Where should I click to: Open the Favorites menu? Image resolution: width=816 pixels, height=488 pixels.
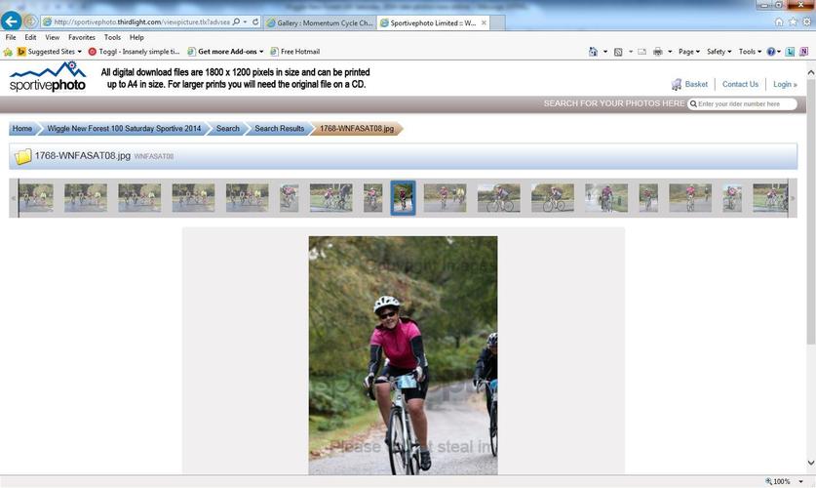click(x=82, y=37)
